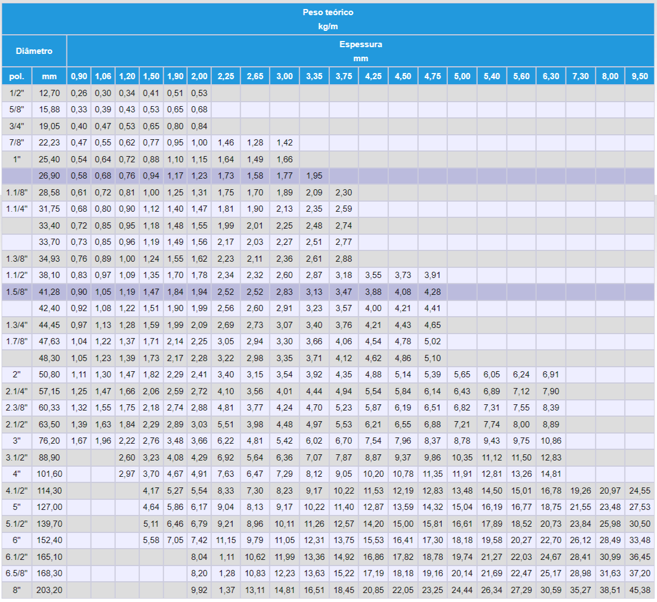Click the 6,91 weight in the 2" row
657x602 pixels.
point(551,375)
